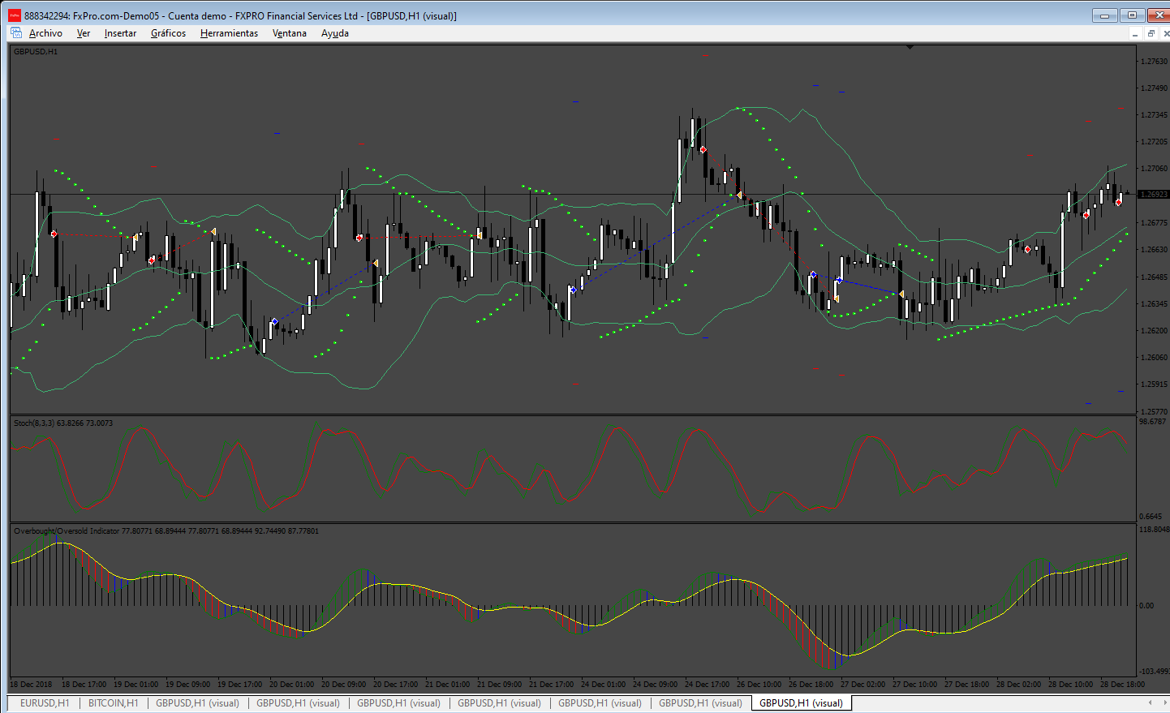1170x713 pixels.
Task: Maximize the FxPro main window
Action: pyautogui.click(x=1132, y=15)
